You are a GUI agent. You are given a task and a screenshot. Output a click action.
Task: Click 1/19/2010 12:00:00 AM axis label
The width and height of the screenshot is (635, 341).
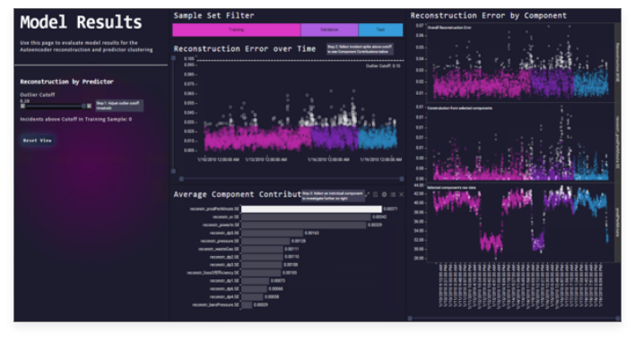point(380,159)
